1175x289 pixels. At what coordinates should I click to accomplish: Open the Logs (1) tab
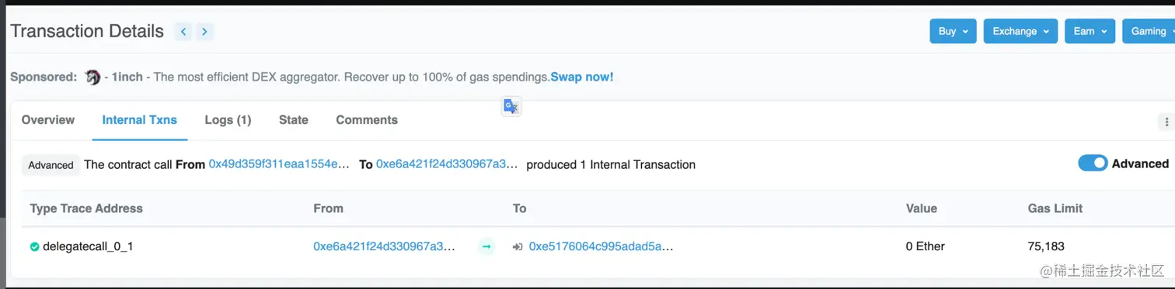coord(228,120)
